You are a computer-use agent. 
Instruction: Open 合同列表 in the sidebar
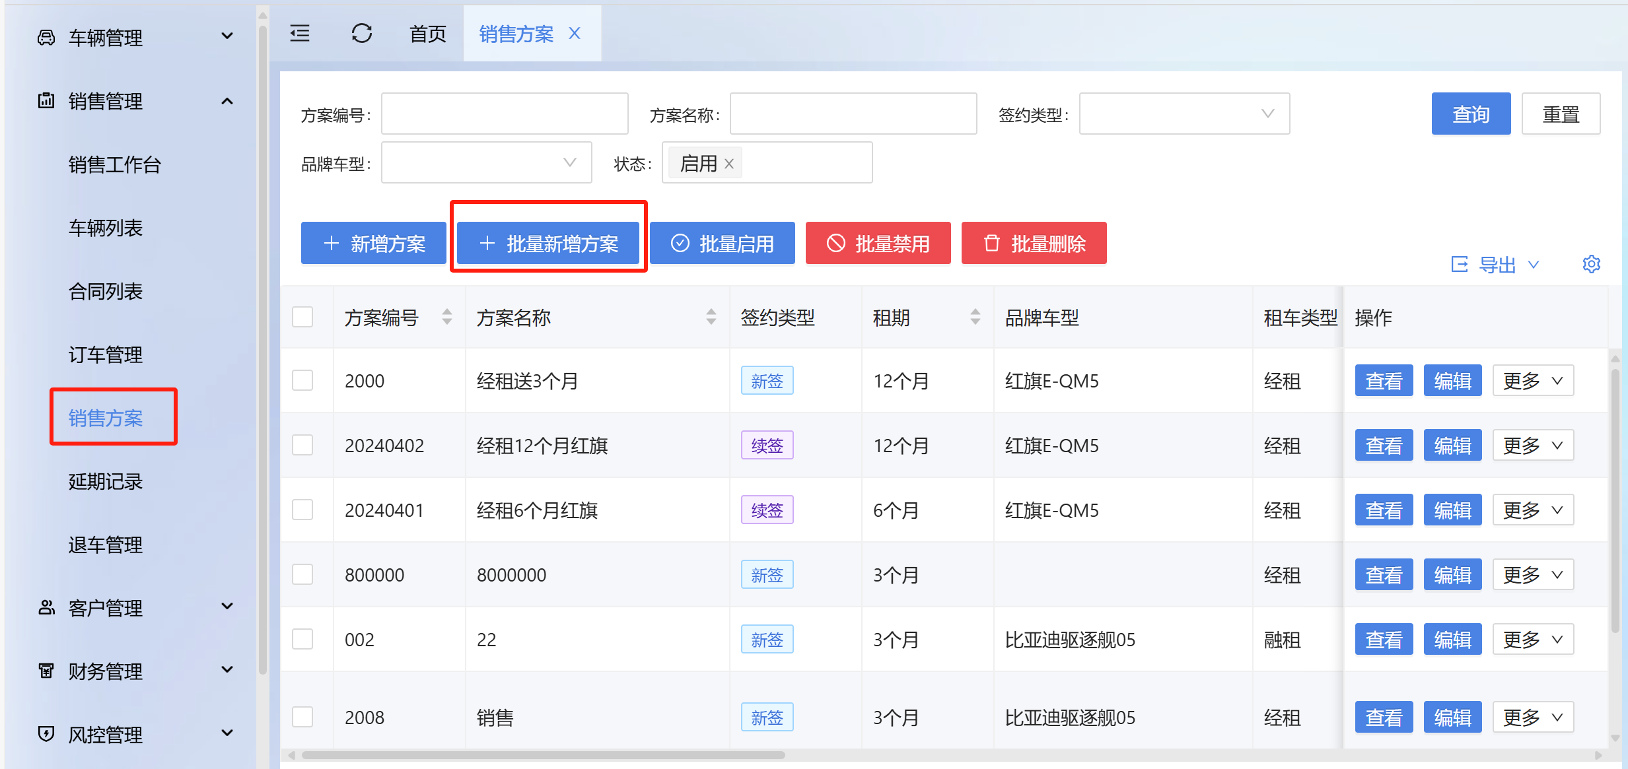tap(106, 291)
